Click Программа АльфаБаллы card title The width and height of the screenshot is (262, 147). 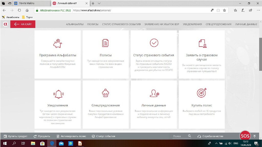(x=58, y=55)
